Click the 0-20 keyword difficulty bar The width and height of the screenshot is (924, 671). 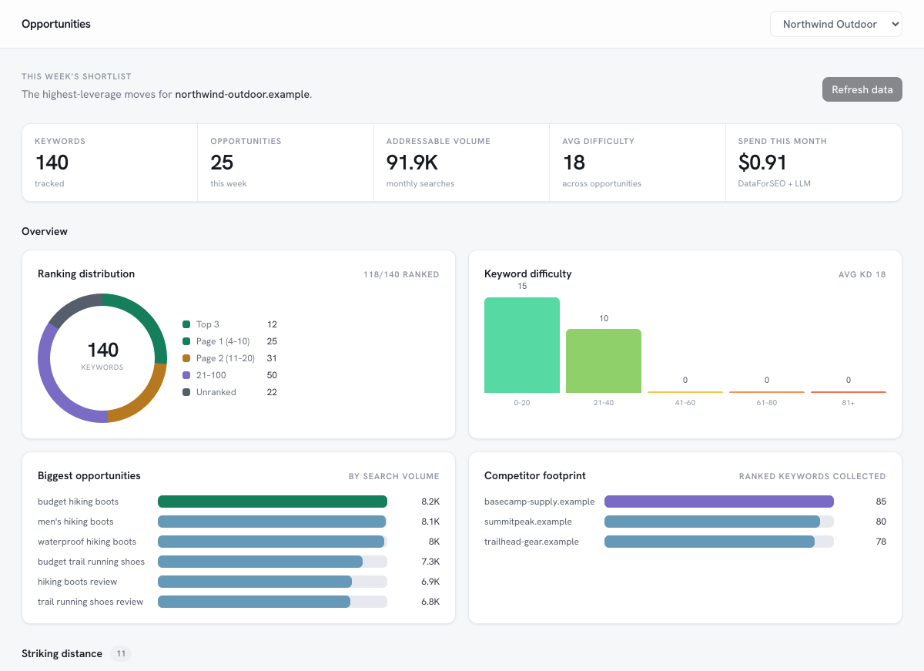tap(522, 345)
